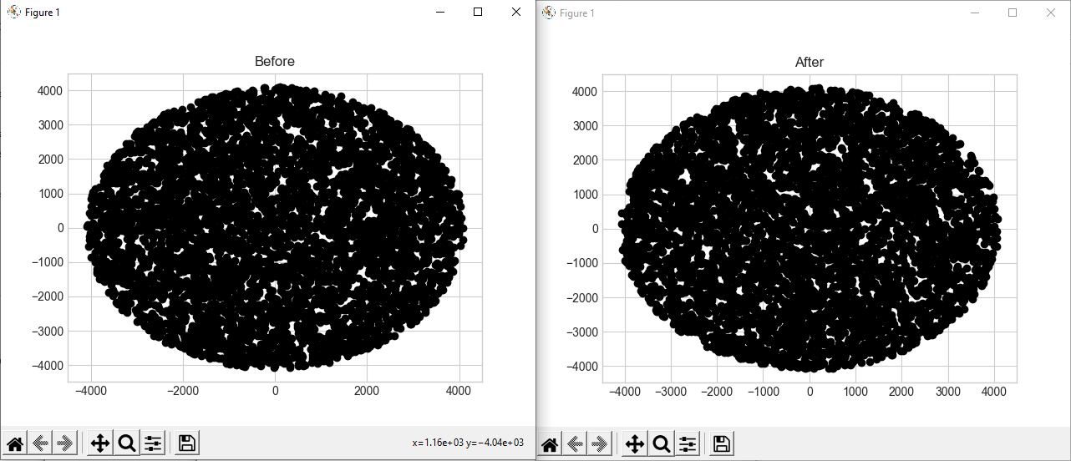Image resolution: width=1071 pixels, height=461 pixels.
Task: Minimize the Before figure window
Action: click(439, 12)
